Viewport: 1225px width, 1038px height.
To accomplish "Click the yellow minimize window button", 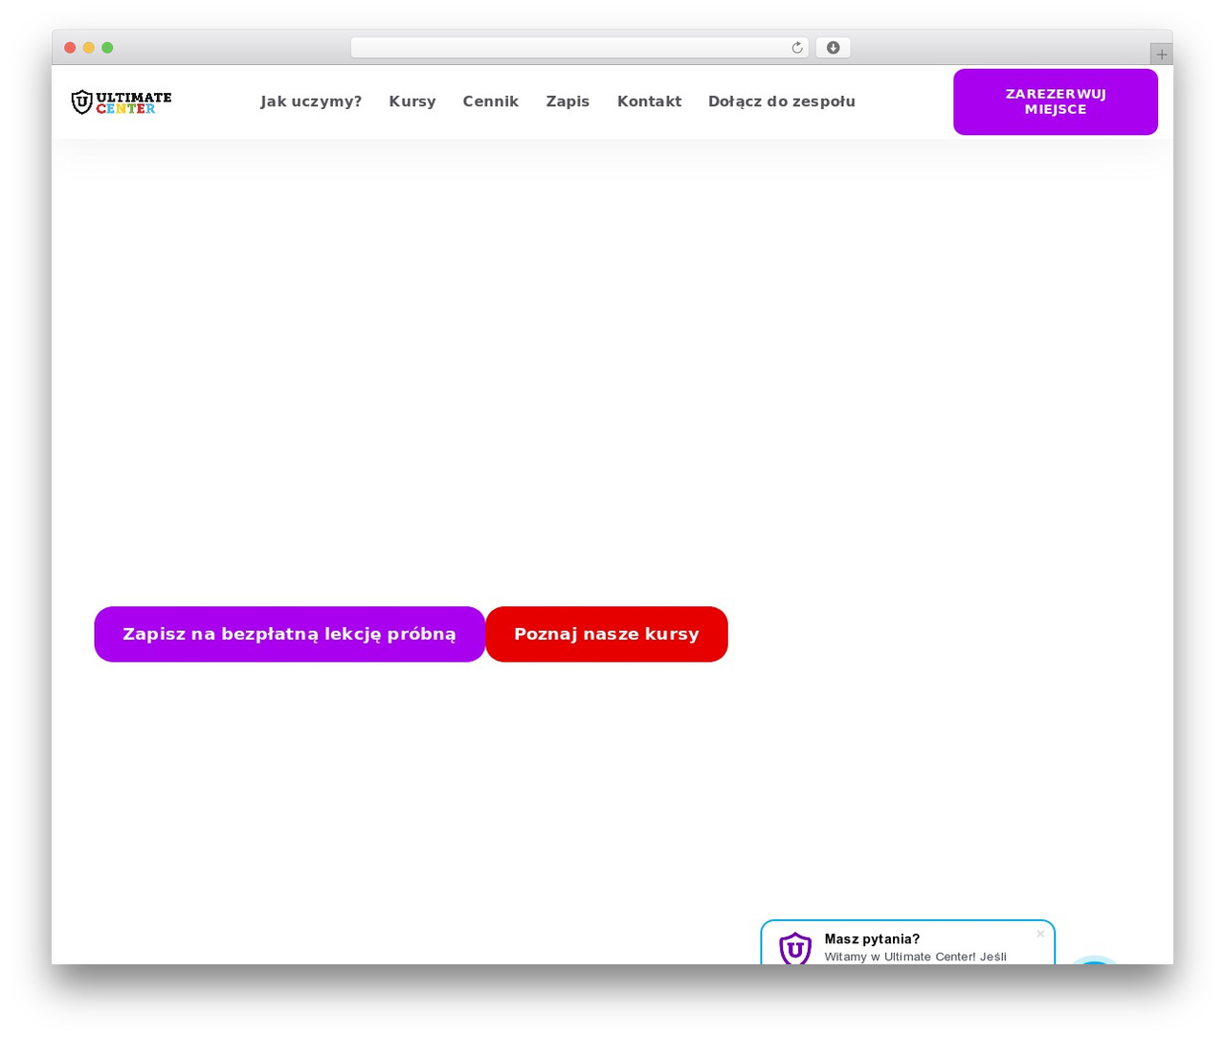I will pos(89,48).
